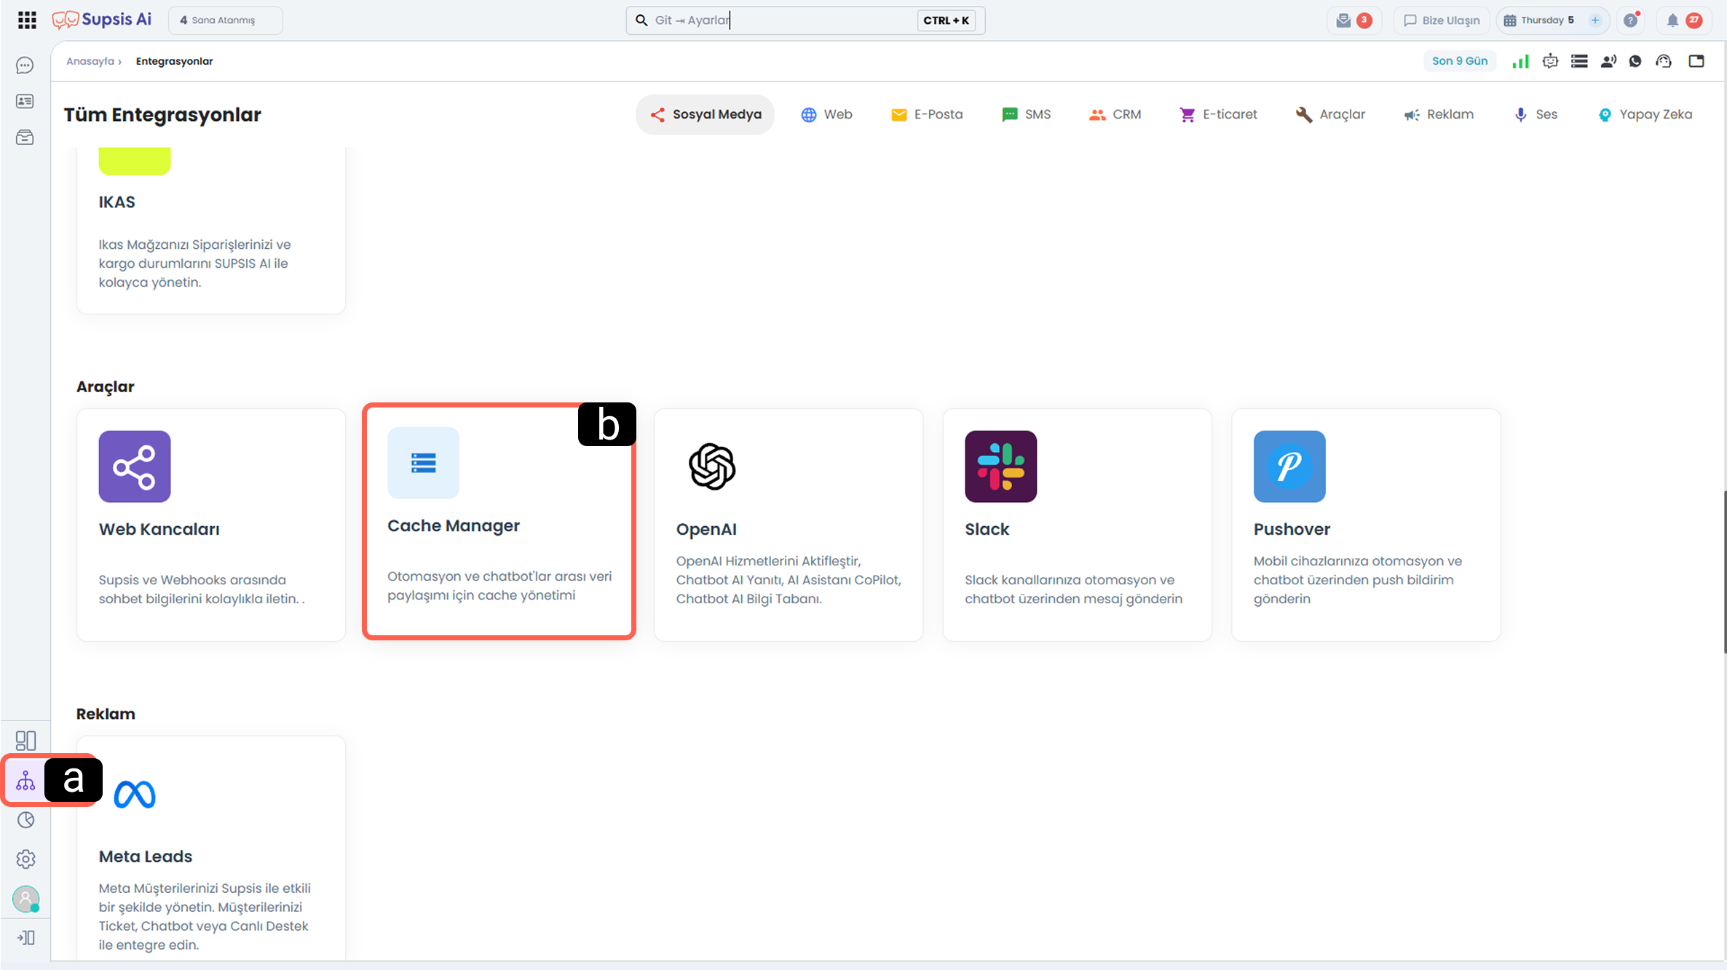
Task: Go to Anasayfa breadcrumb link
Action: tap(90, 61)
